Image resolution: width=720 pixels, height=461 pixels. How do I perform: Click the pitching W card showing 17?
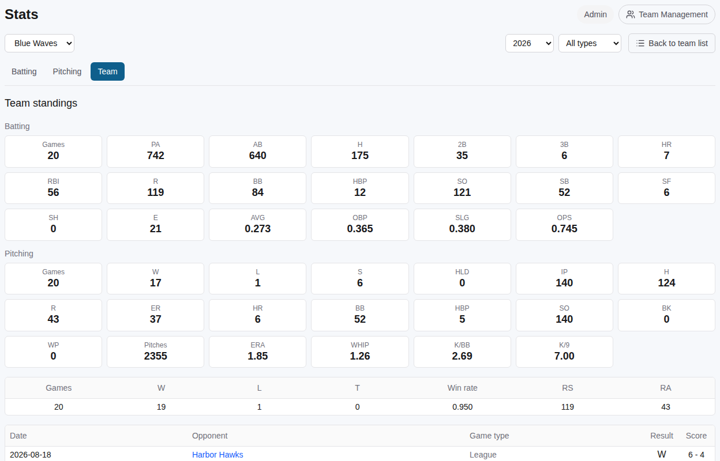pyautogui.click(x=156, y=278)
